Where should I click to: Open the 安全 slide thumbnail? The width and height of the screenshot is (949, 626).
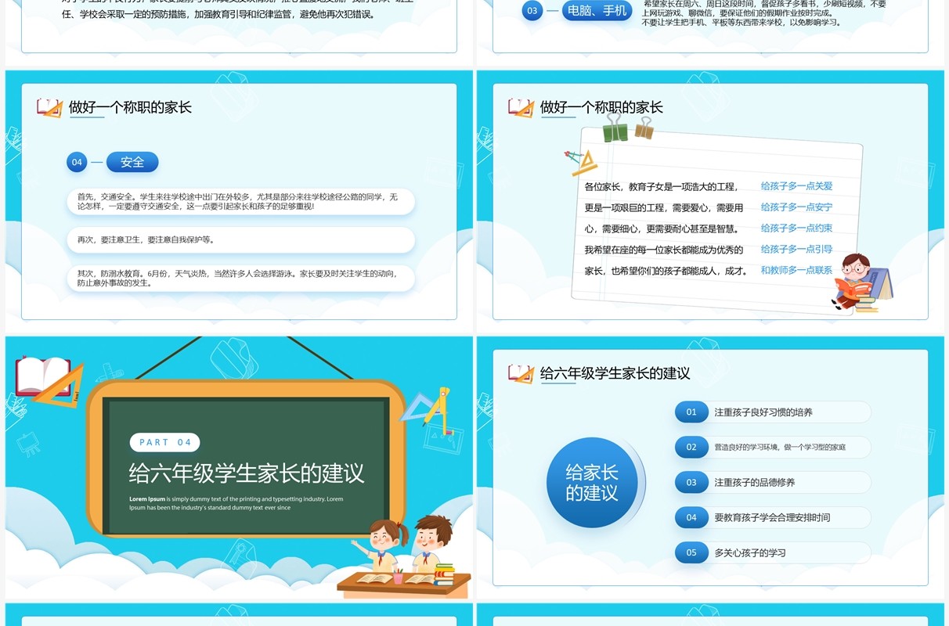(x=239, y=201)
